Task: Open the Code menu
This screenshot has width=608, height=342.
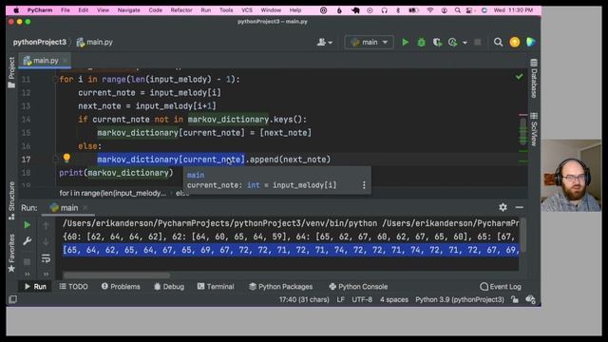Action: click(x=155, y=10)
